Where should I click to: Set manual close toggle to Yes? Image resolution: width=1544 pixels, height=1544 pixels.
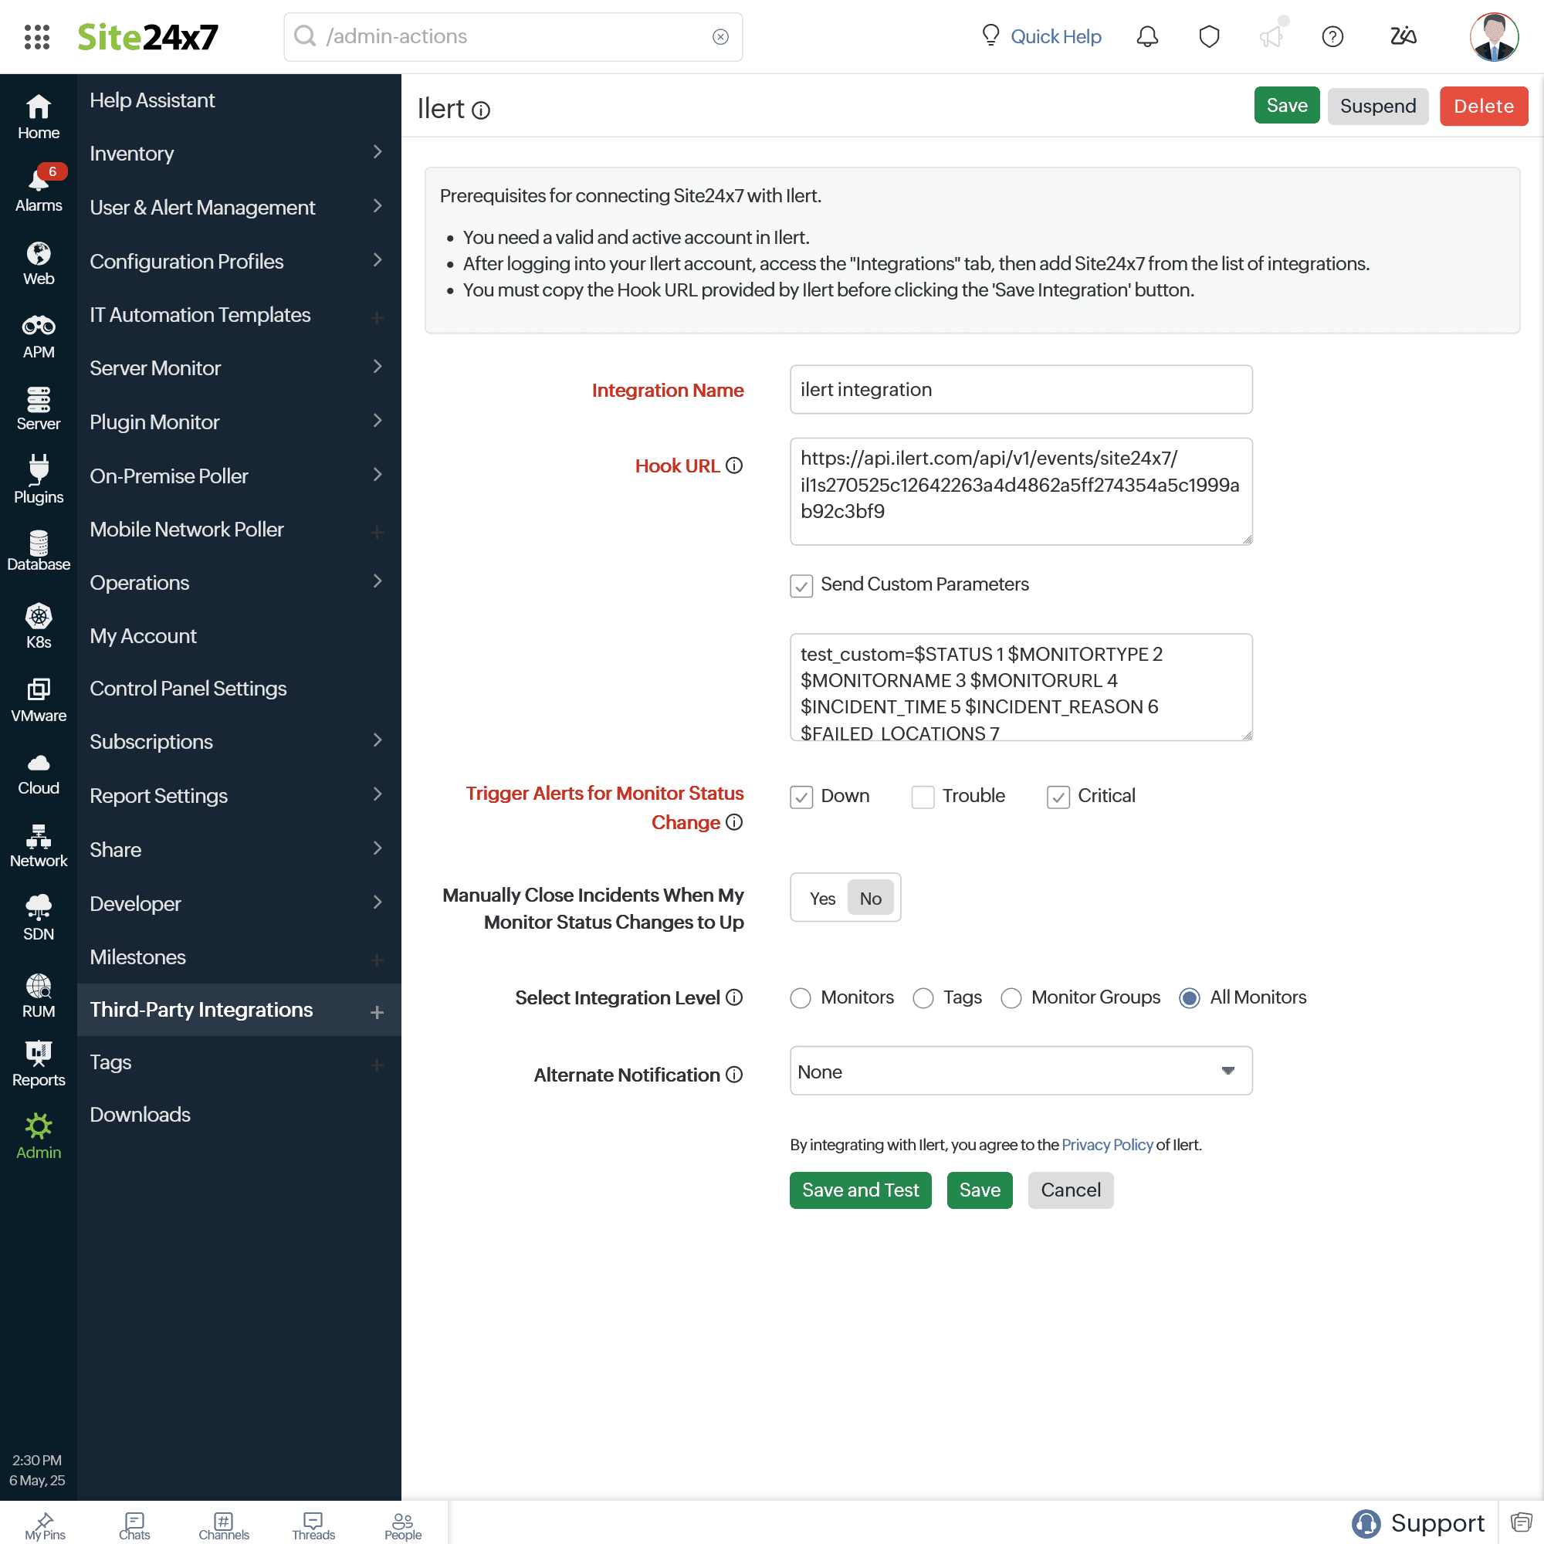[821, 899]
